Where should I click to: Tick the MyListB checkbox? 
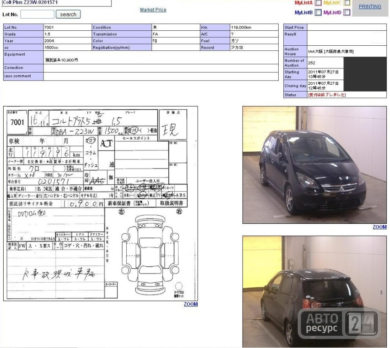[x=318, y=12]
